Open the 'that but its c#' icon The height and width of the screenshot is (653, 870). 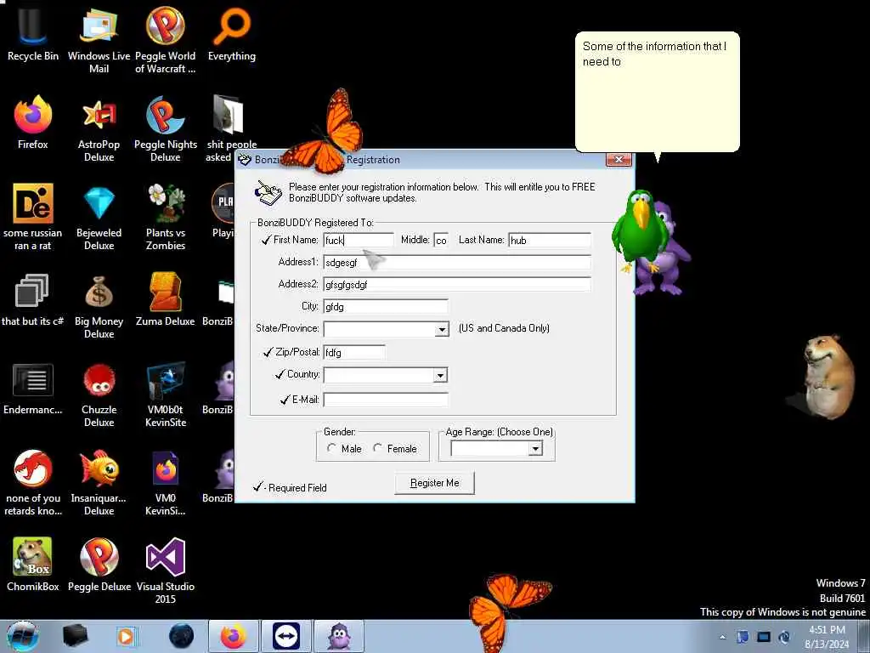click(33, 298)
